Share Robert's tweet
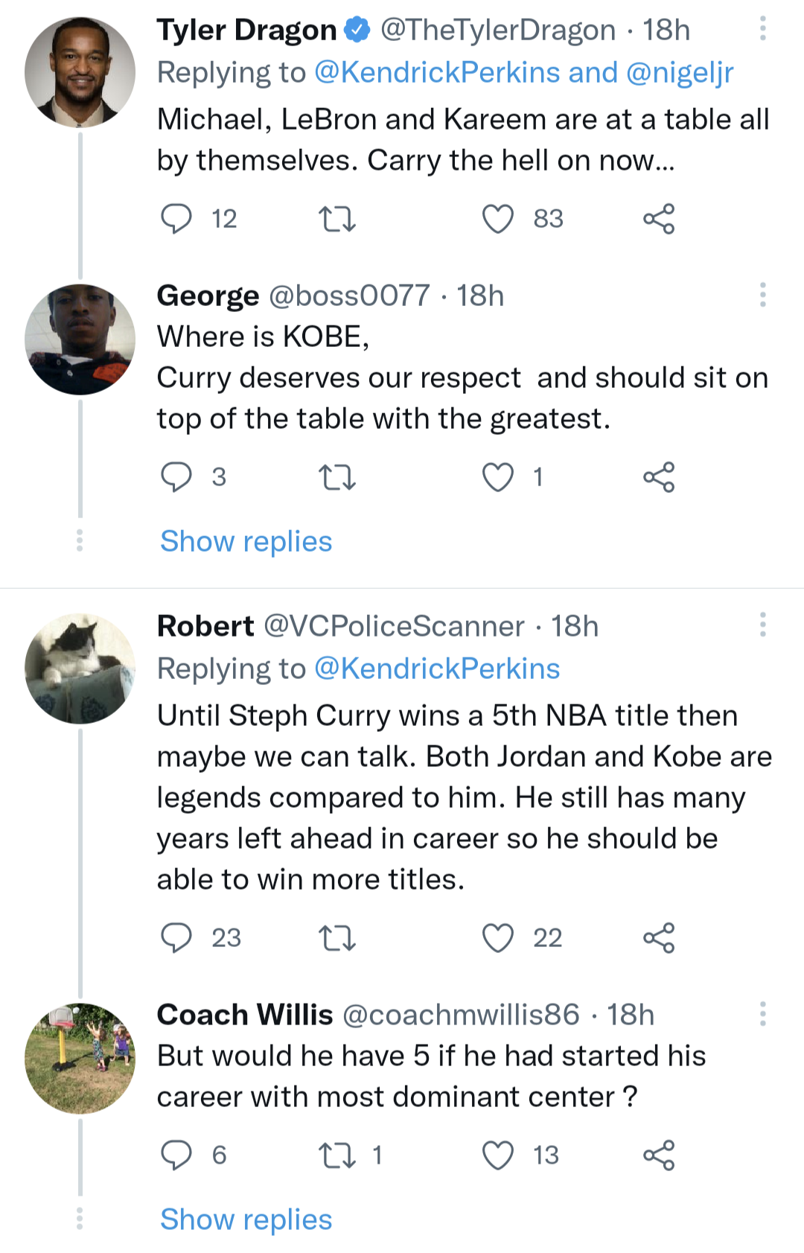Viewport: 804px width, 1253px height. pos(659,938)
